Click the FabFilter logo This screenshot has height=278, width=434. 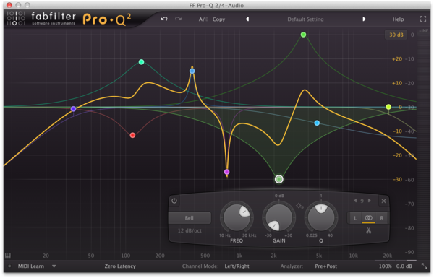(x=41, y=19)
